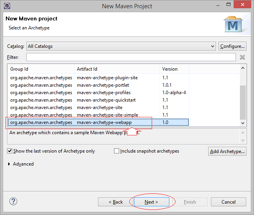254x215 pixels.
Task: Click the Eclipse icon in the title bar
Action: (x=7, y=6)
